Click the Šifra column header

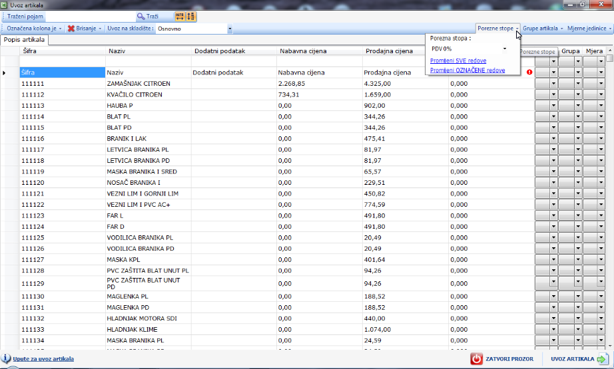coord(63,51)
